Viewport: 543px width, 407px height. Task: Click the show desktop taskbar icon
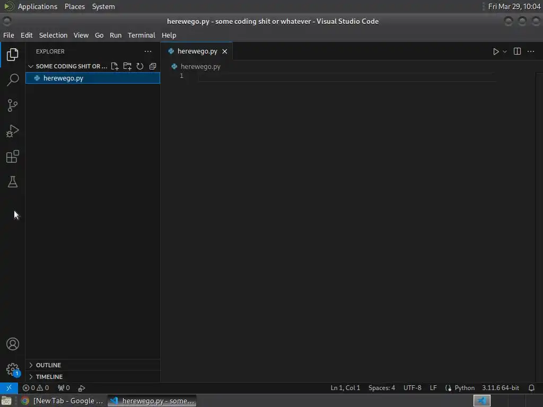6,401
